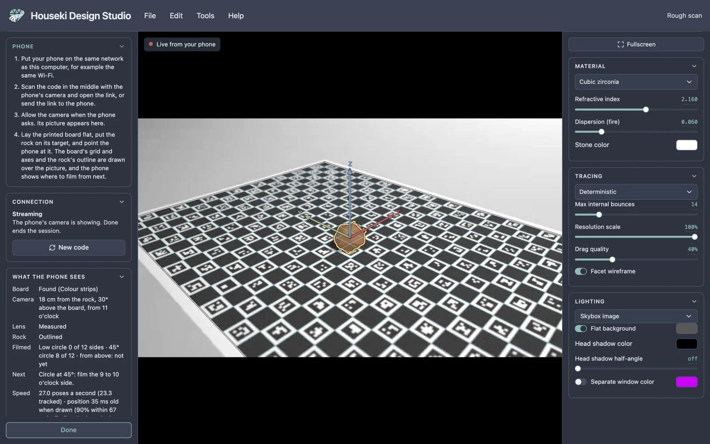Open the Flat background color swatch
Image resolution: width=710 pixels, height=444 pixels.
686,329
